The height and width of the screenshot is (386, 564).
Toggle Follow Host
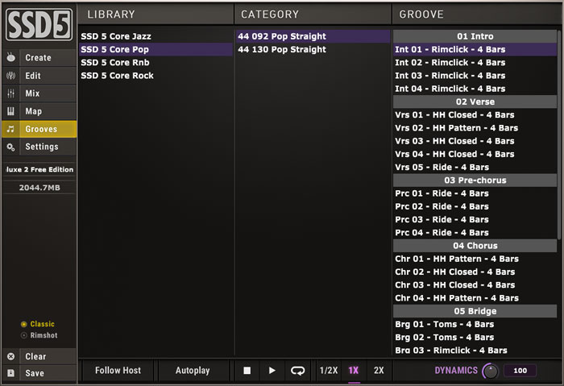118,371
